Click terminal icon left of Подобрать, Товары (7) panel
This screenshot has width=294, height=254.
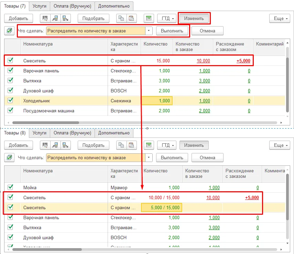(65, 18)
